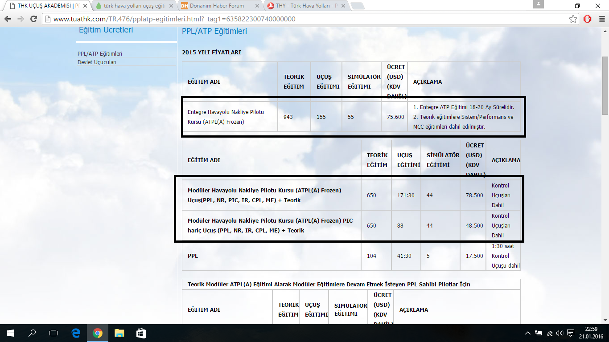Close the türk hava yolları uçuş tab

171,6
